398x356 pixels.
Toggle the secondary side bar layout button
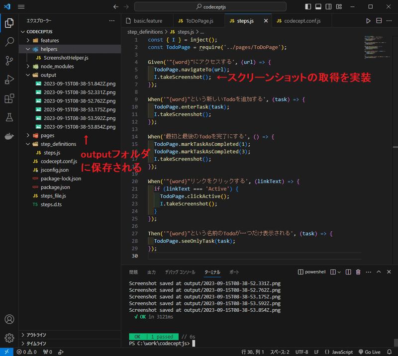328,6
